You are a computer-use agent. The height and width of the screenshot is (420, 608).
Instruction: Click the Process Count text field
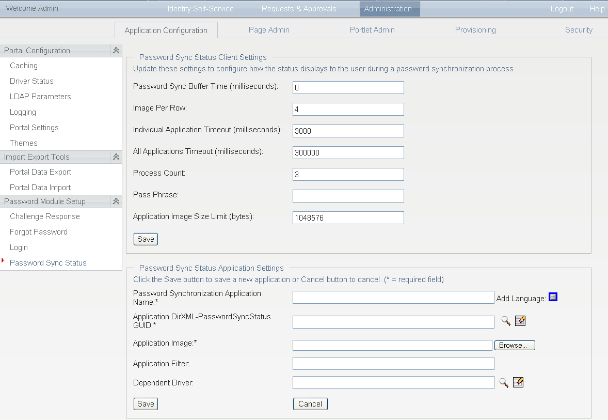click(x=348, y=174)
